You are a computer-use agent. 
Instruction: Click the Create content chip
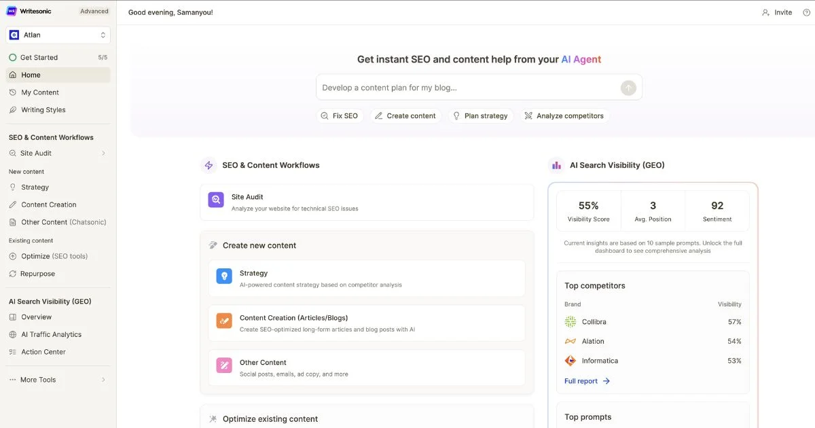coord(405,116)
